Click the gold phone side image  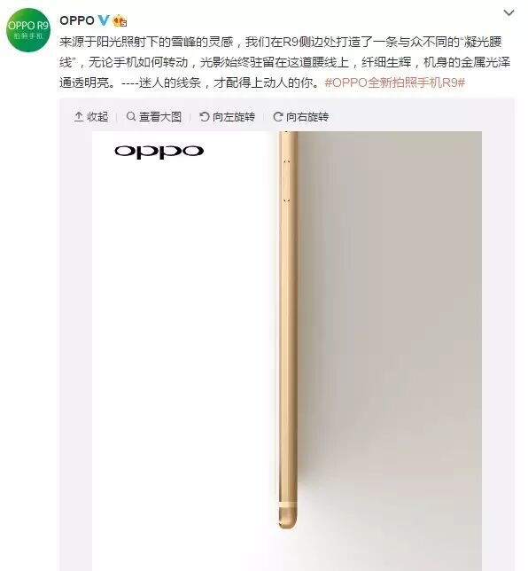[x=288, y=330]
